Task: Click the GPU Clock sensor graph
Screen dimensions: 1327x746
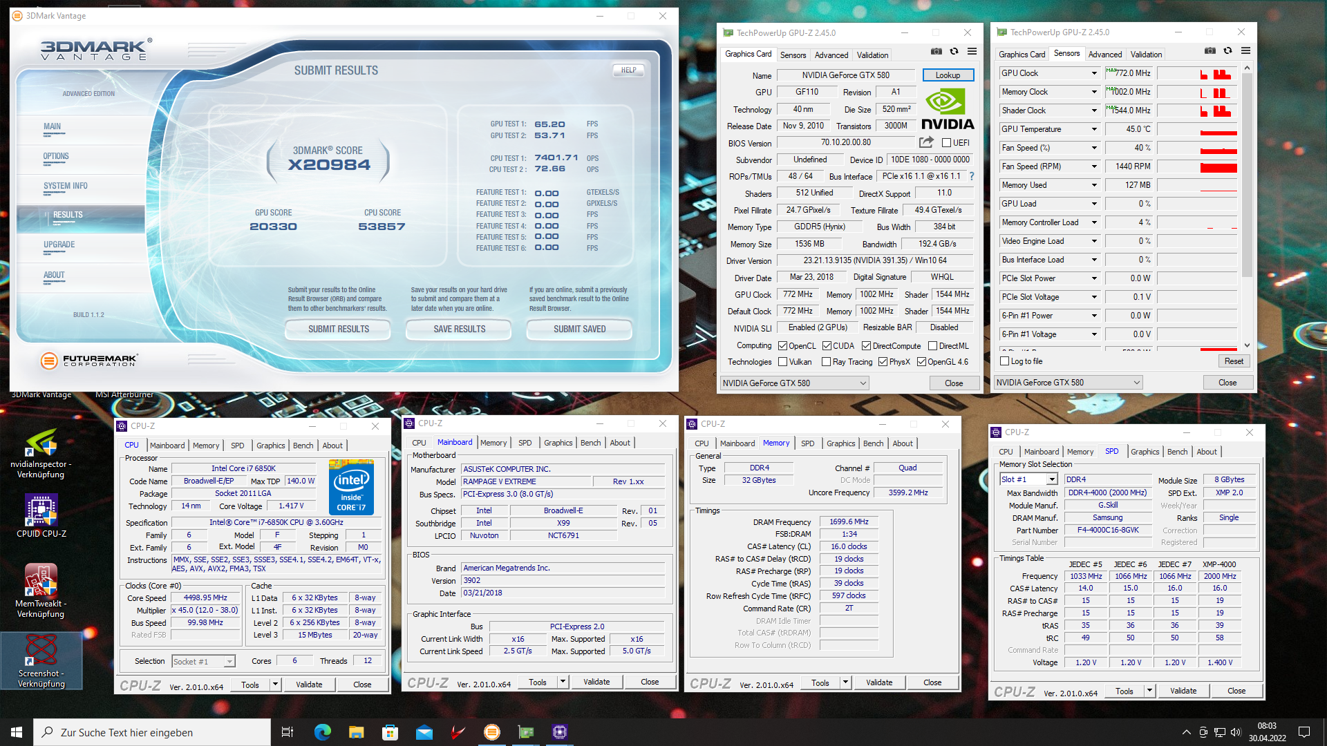Action: (1198, 73)
